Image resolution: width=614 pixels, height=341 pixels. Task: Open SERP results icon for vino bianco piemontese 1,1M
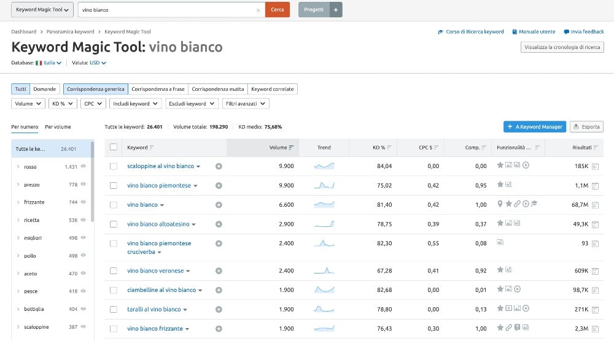(595, 186)
